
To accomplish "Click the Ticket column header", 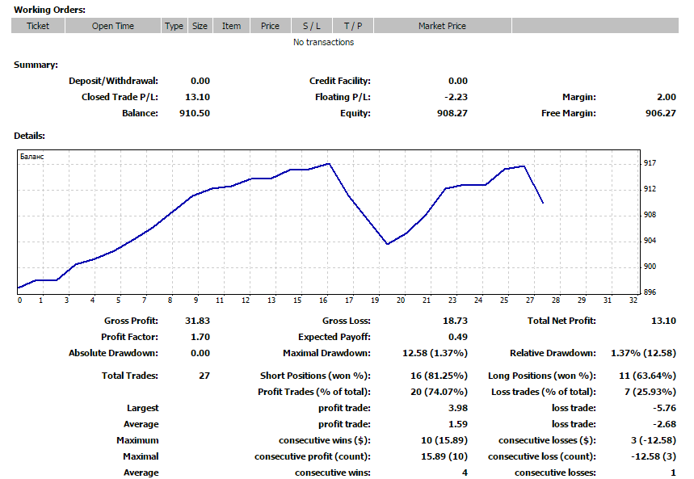I will pos(38,26).
